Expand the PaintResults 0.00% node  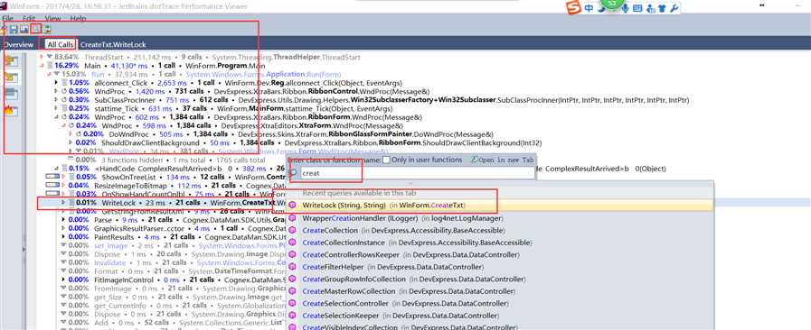(63, 237)
